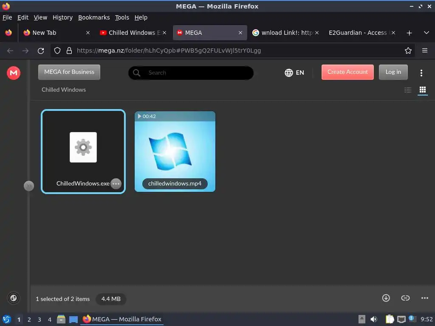Focus the MEGA search field

(x=191, y=73)
